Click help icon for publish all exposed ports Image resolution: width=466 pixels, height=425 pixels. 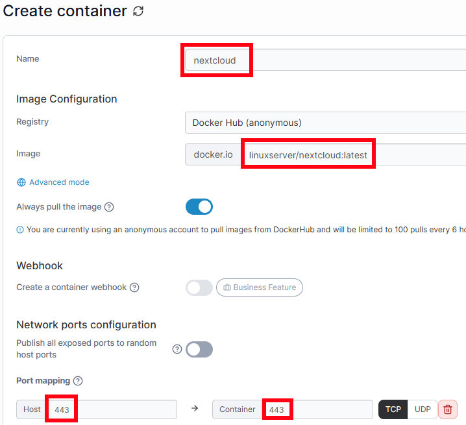click(x=177, y=349)
